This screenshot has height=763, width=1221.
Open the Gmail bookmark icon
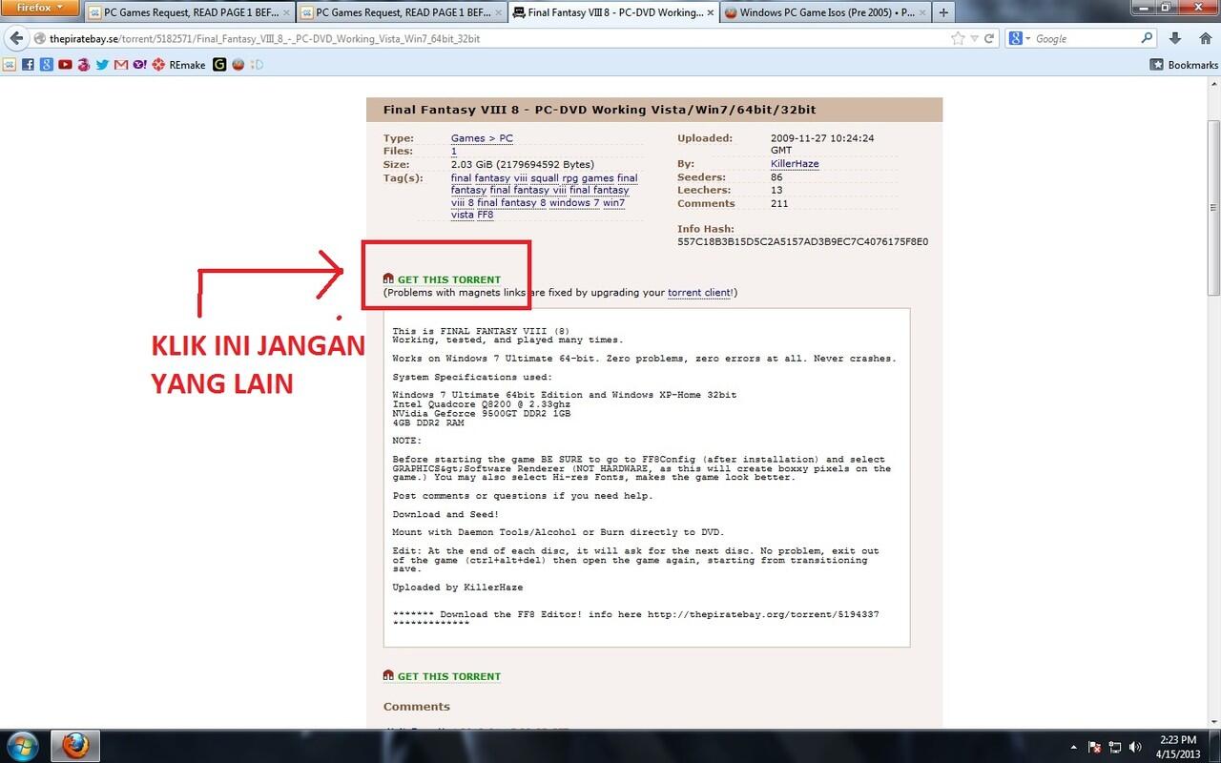120,64
